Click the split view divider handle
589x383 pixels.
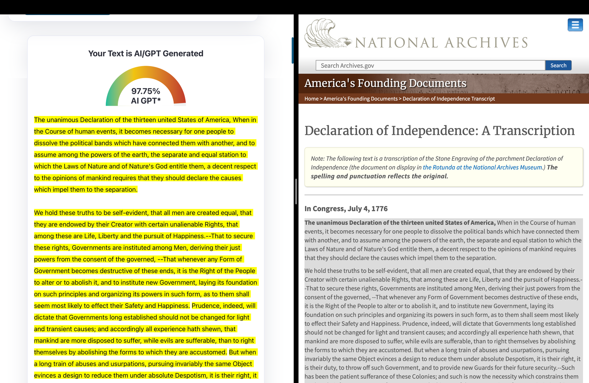pyautogui.click(x=296, y=191)
